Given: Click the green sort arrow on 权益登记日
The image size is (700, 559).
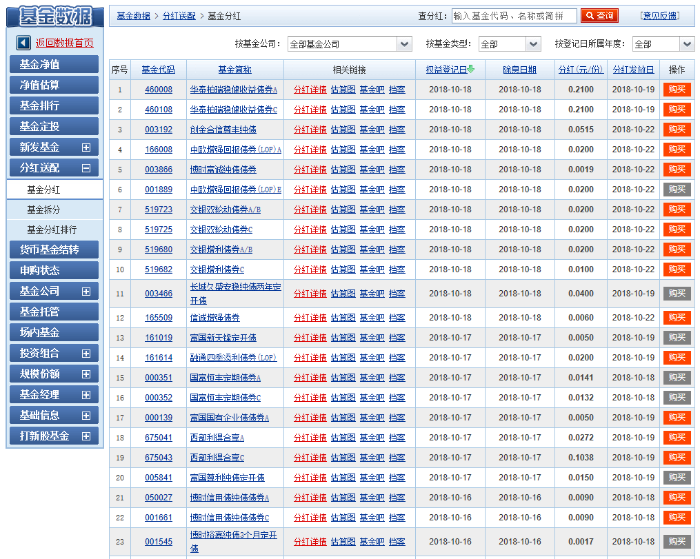Looking at the screenshot, I should tap(471, 69).
